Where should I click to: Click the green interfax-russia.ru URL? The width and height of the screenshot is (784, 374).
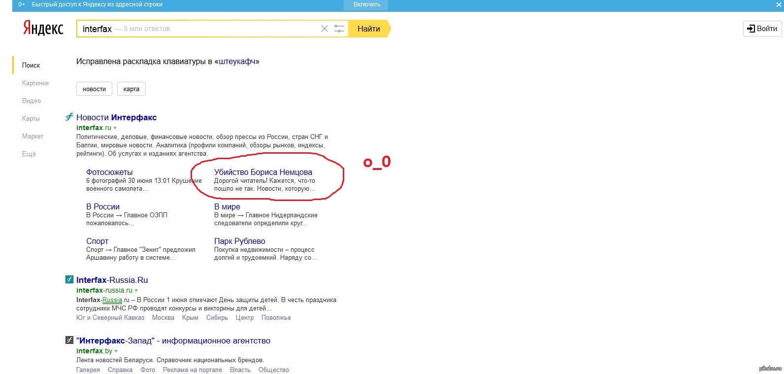click(104, 290)
